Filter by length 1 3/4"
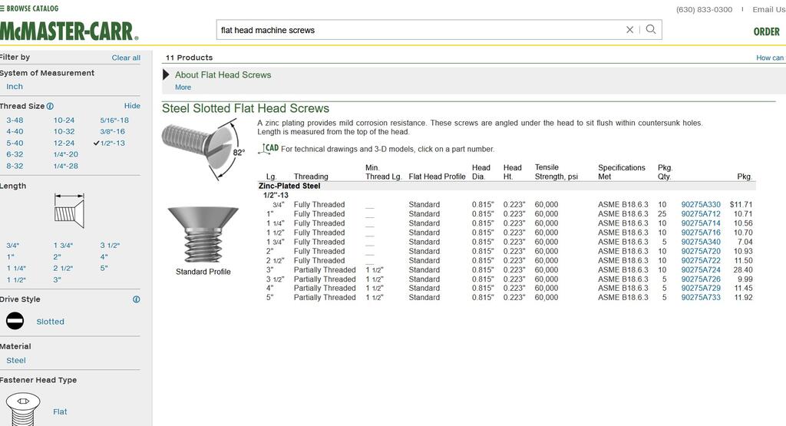 (x=63, y=246)
